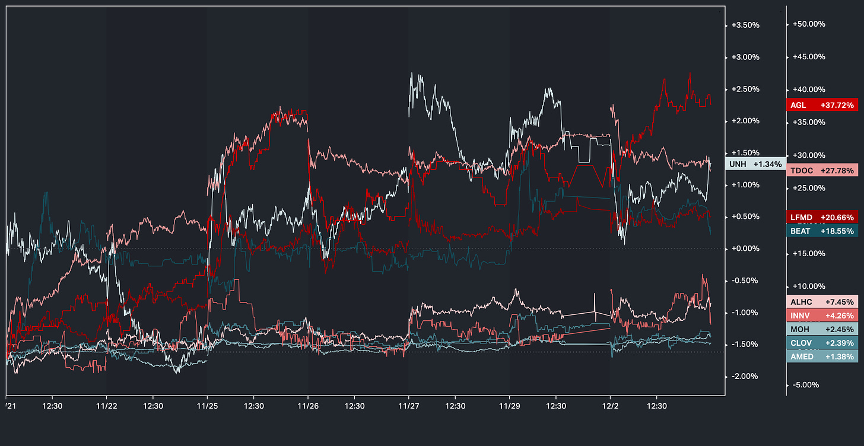Screen dimensions: 864x446
Task: Select the 11/27 date marker
Action: (x=408, y=406)
